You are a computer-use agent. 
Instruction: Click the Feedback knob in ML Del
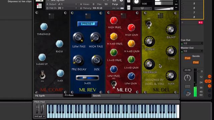149,64
